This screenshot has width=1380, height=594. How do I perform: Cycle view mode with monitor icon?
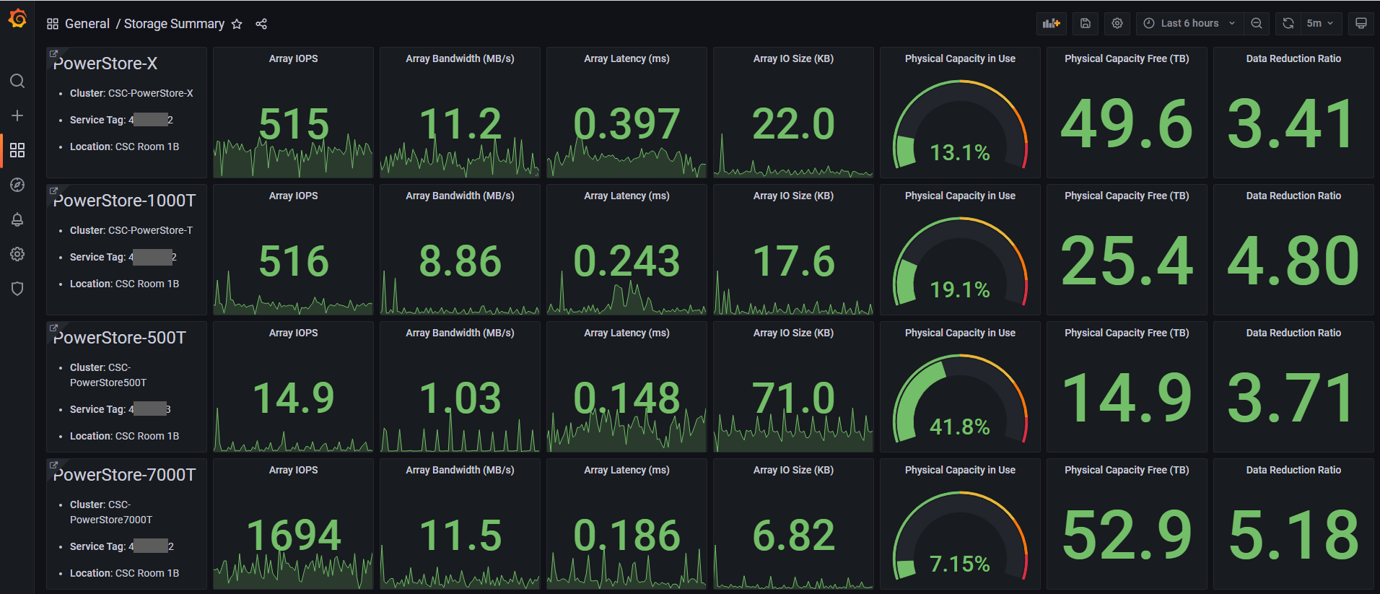coord(1361,23)
